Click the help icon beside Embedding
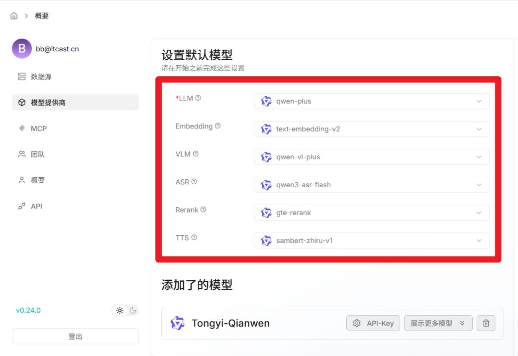The image size is (518, 356). (217, 126)
